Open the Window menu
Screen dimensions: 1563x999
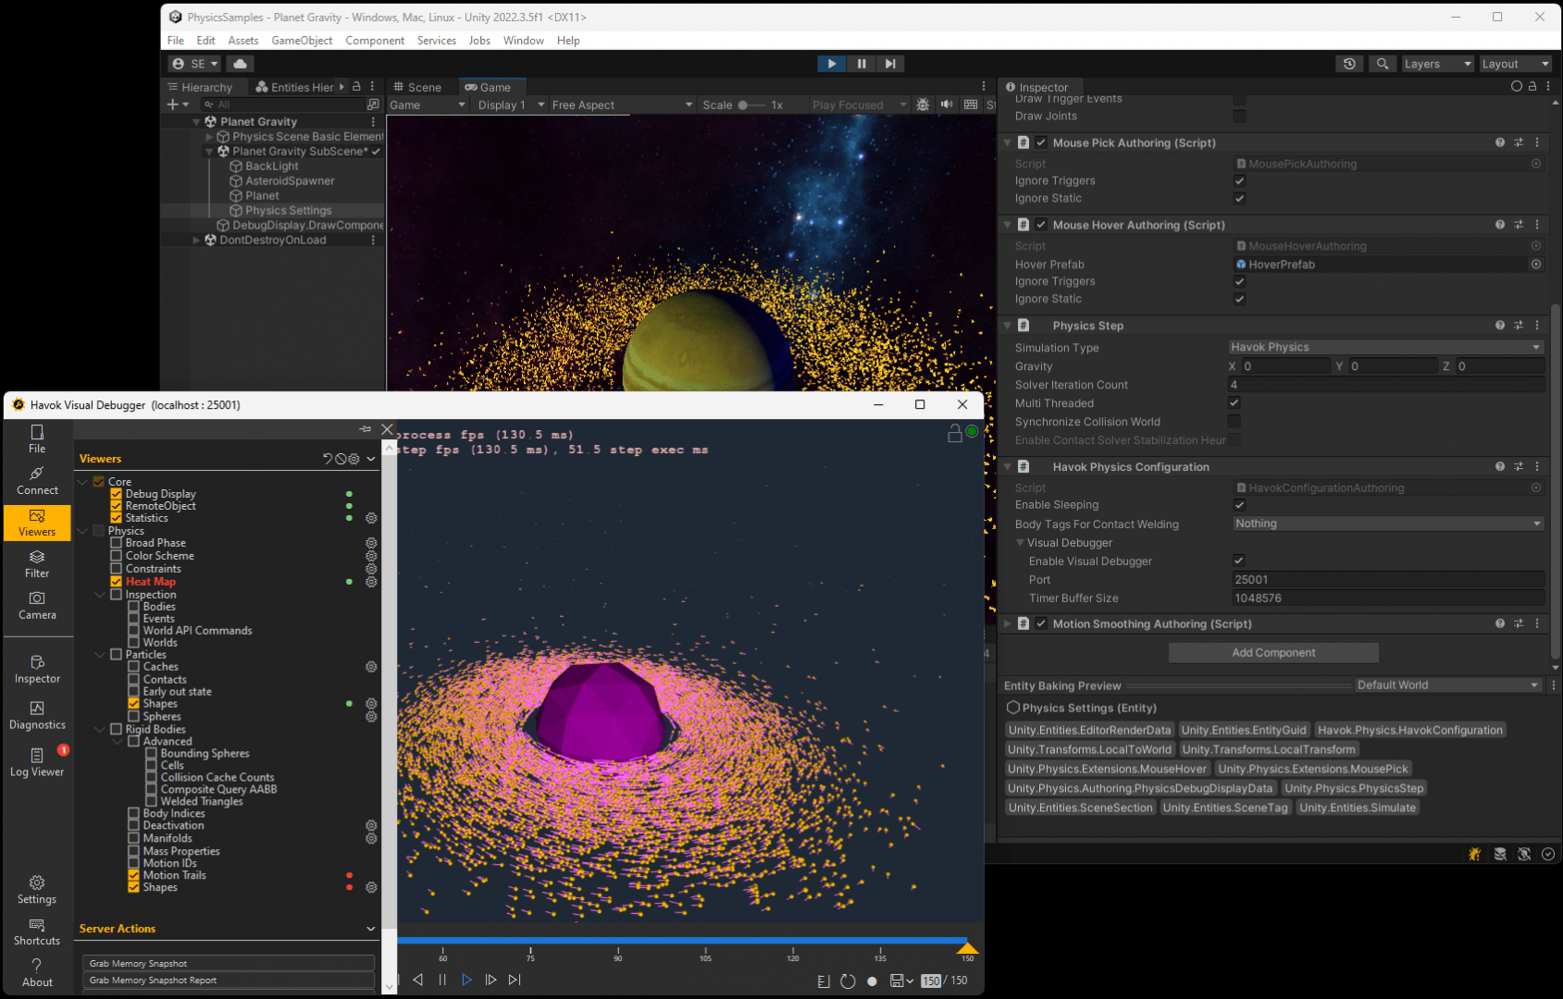click(524, 41)
